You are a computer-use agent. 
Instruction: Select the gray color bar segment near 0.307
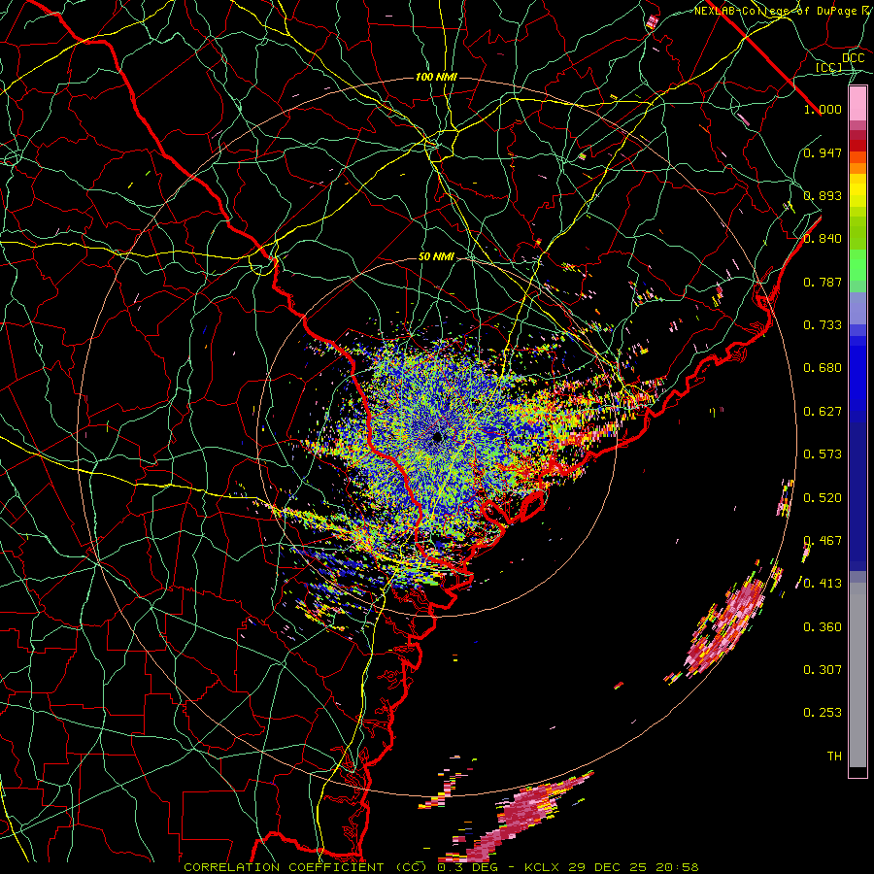(857, 675)
